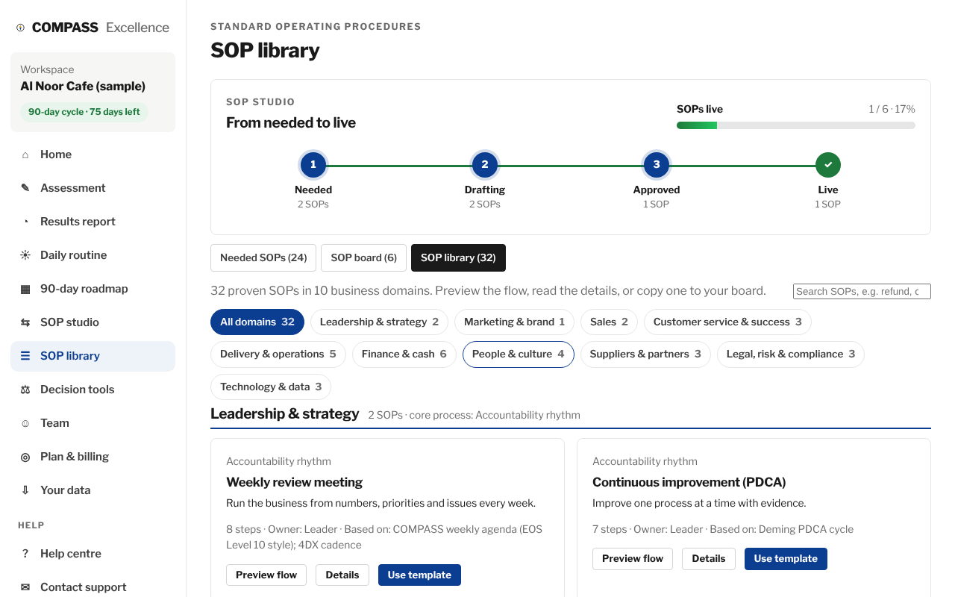Screen dimensions: 955x597
Task: Click the Daily routine sun icon
Action: (x=25, y=255)
